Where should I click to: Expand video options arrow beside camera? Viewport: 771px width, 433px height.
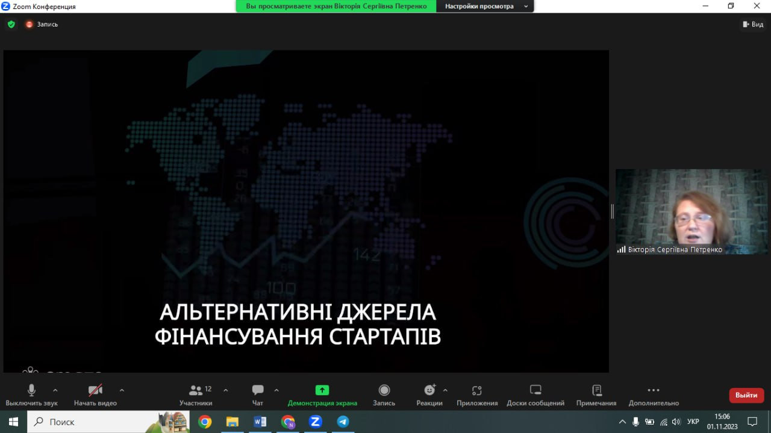tap(122, 390)
